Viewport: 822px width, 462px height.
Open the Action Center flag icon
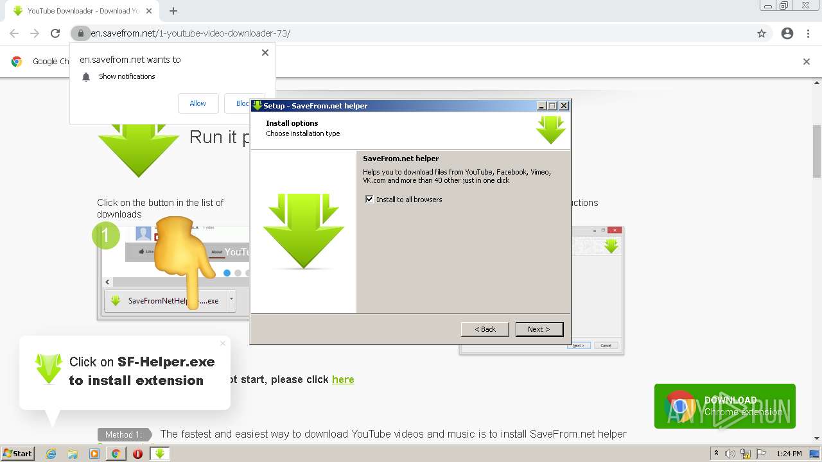point(760,454)
